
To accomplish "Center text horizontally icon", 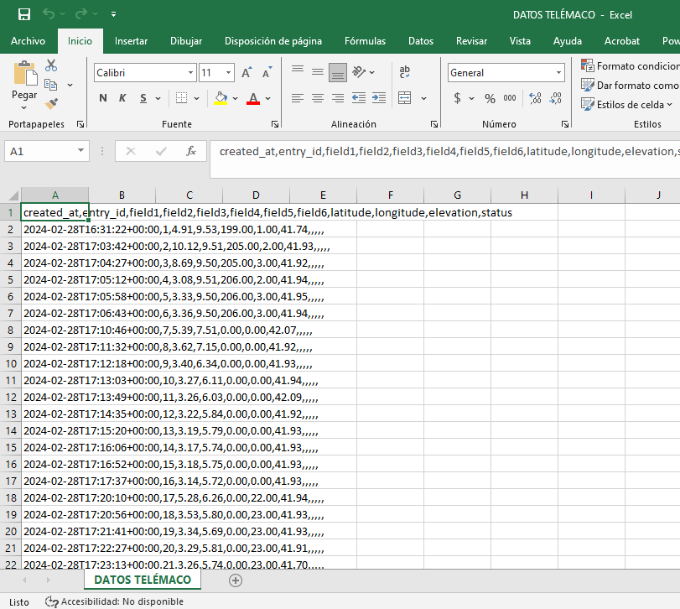I will (318, 98).
